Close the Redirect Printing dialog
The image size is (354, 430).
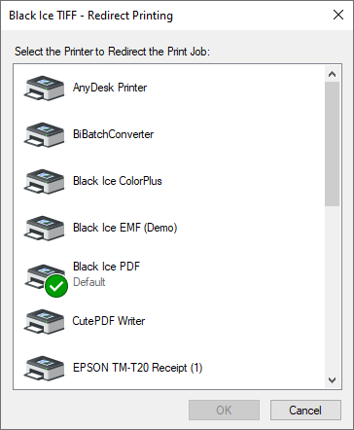[x=338, y=15]
